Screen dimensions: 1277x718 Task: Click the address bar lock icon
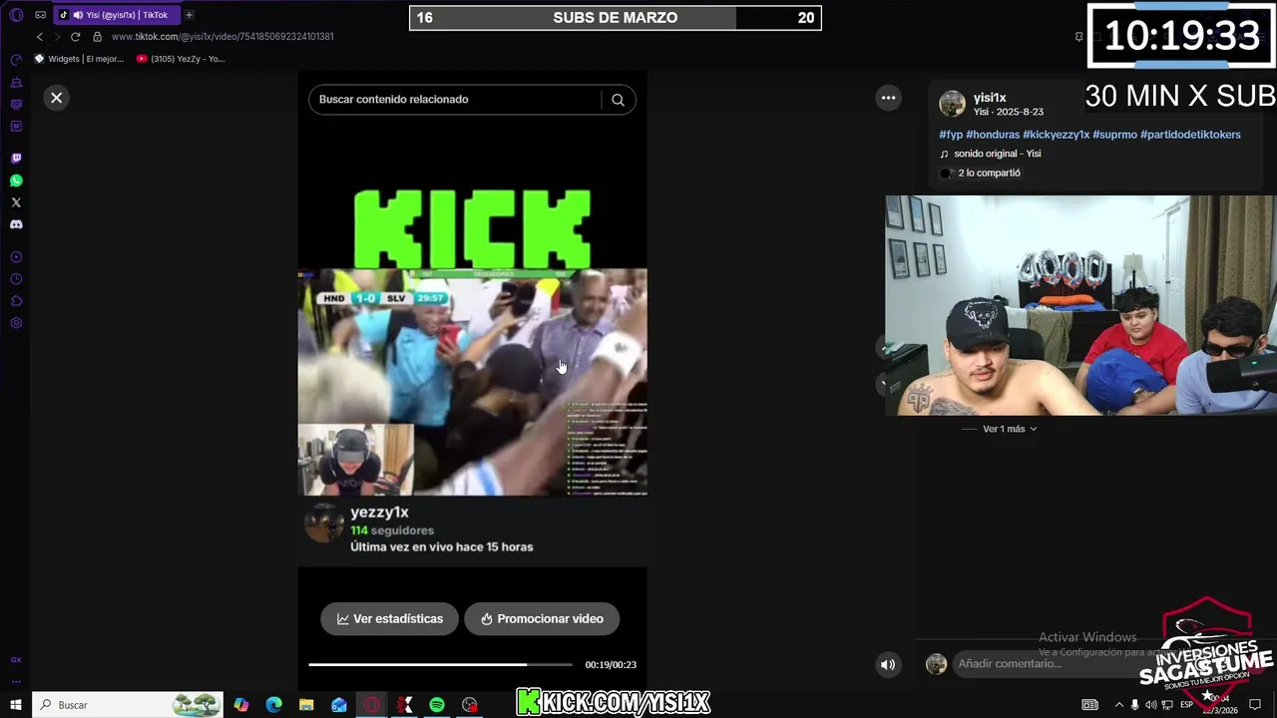click(x=98, y=37)
